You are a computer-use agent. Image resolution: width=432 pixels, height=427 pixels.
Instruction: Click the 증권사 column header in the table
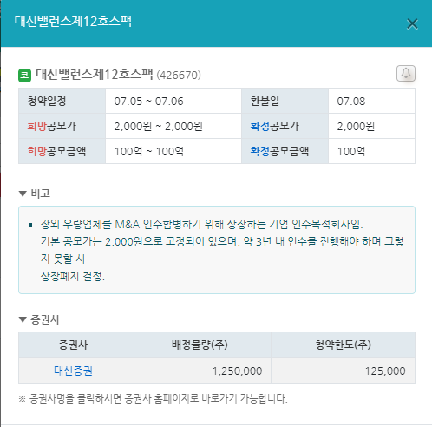coord(73,345)
